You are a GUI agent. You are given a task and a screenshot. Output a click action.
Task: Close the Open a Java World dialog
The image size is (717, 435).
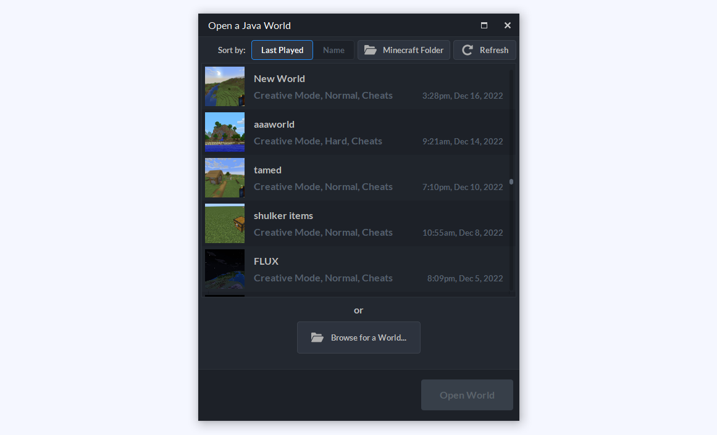[x=508, y=25]
